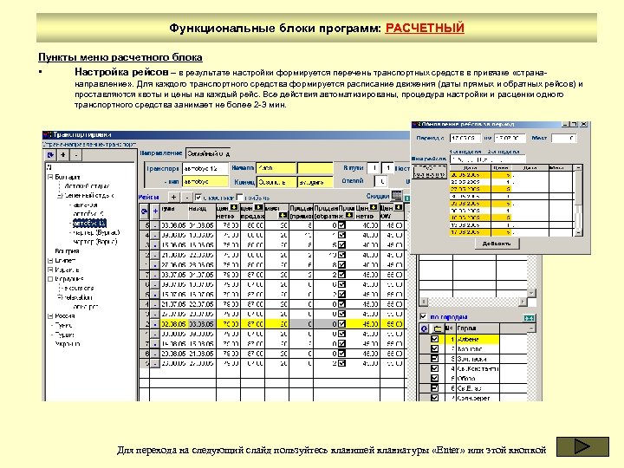This screenshot has height=468, width=624.
Task: Click minus button on 09.06.05 trip row
Action: (x=155, y=235)
